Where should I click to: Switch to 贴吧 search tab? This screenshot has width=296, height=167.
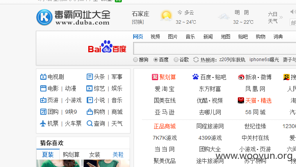243,37
